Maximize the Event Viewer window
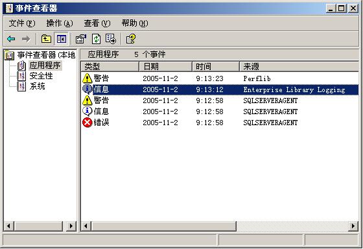 point(341,8)
